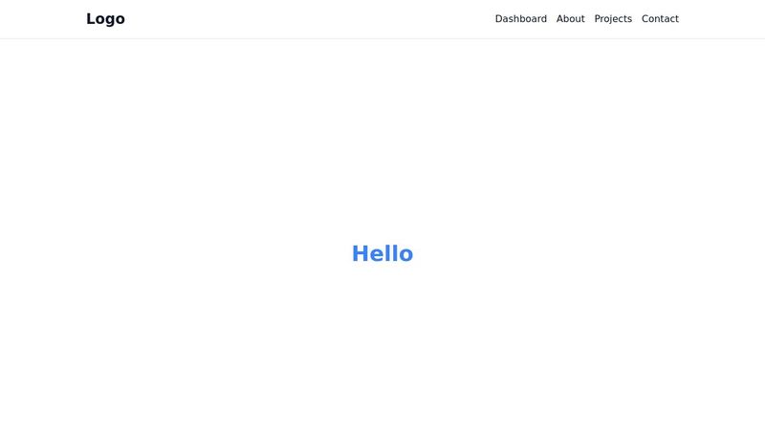The image size is (765, 430).
Task: Navigate to Dashboard from the top navbar
Action: pyautogui.click(x=520, y=19)
